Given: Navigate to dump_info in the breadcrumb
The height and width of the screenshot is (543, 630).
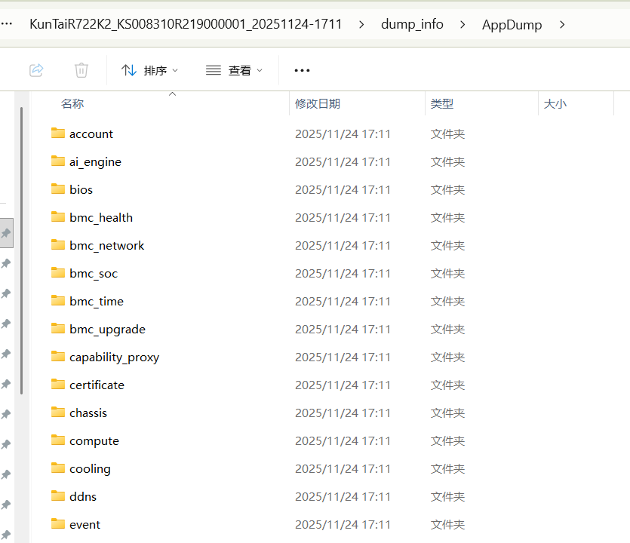Looking at the screenshot, I should pyautogui.click(x=412, y=24).
